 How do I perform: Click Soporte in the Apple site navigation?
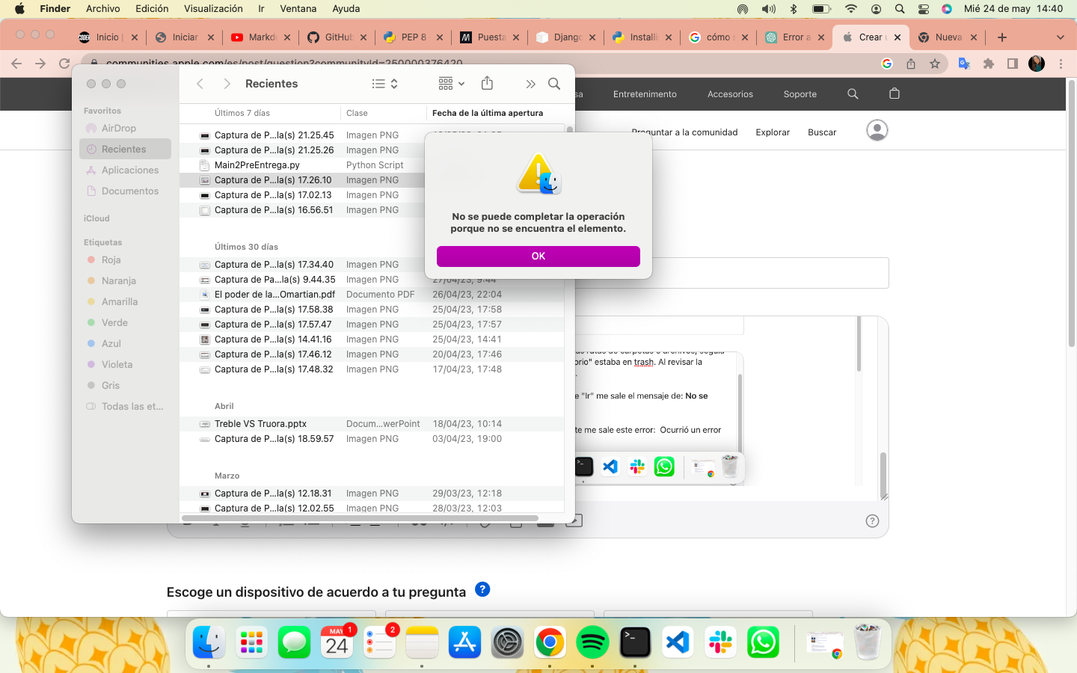[800, 94]
